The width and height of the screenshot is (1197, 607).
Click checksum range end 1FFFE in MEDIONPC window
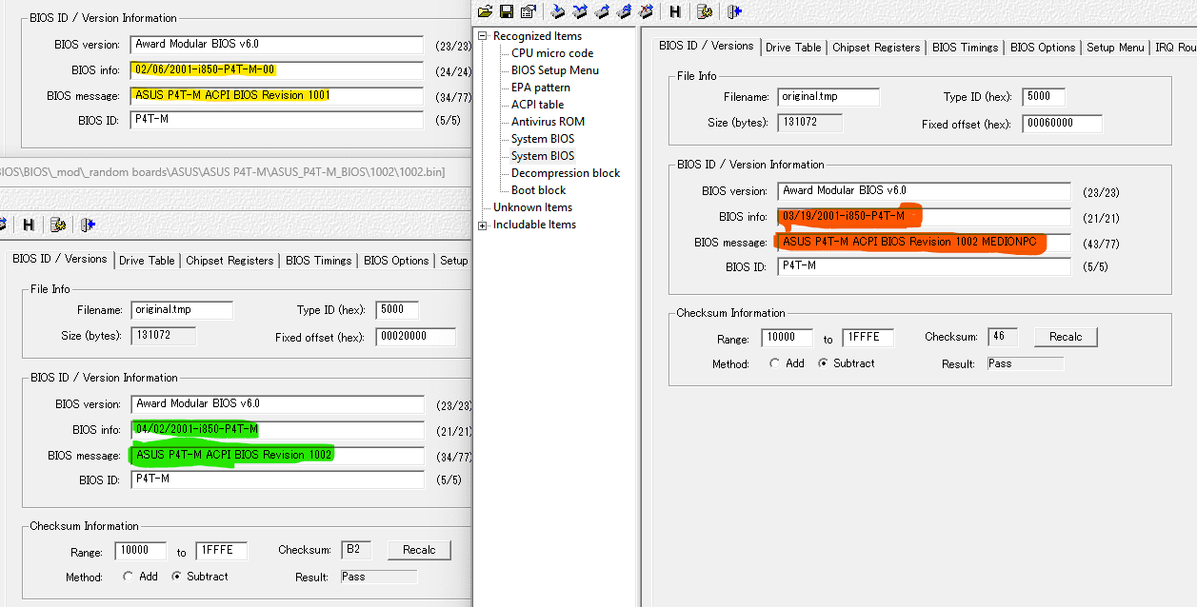pyautogui.click(x=867, y=338)
